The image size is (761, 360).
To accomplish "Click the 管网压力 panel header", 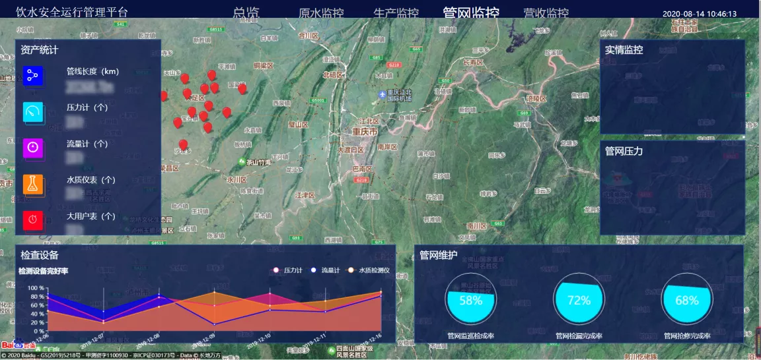I will tap(624, 151).
